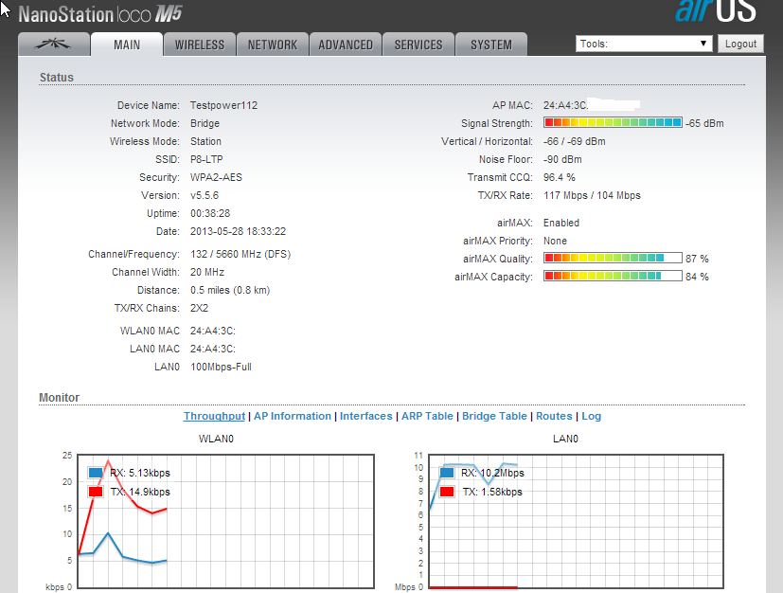Click the Signal Strength bar
This screenshot has width=783, height=593.
[613, 122]
